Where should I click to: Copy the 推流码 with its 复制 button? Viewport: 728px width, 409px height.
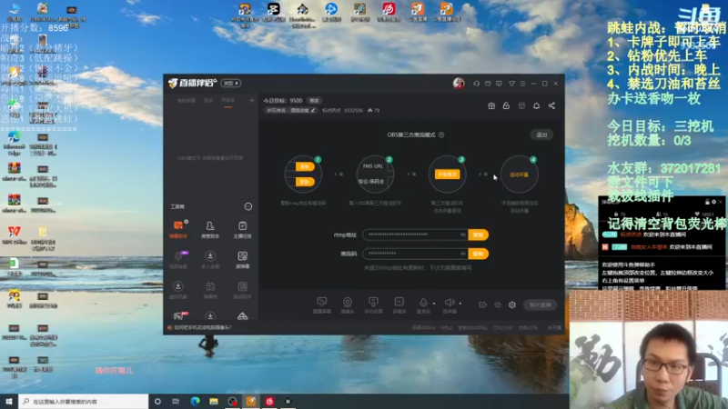tap(479, 254)
